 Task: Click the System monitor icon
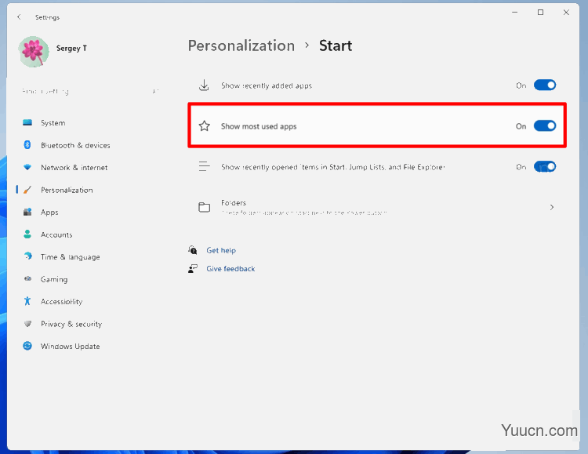pos(27,122)
